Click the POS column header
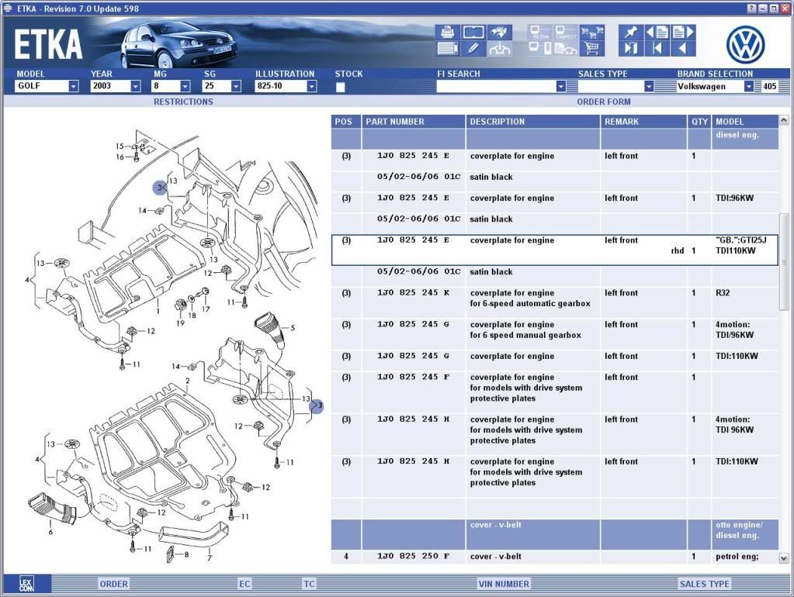Screen dimensions: 794x597 pyautogui.click(x=346, y=122)
